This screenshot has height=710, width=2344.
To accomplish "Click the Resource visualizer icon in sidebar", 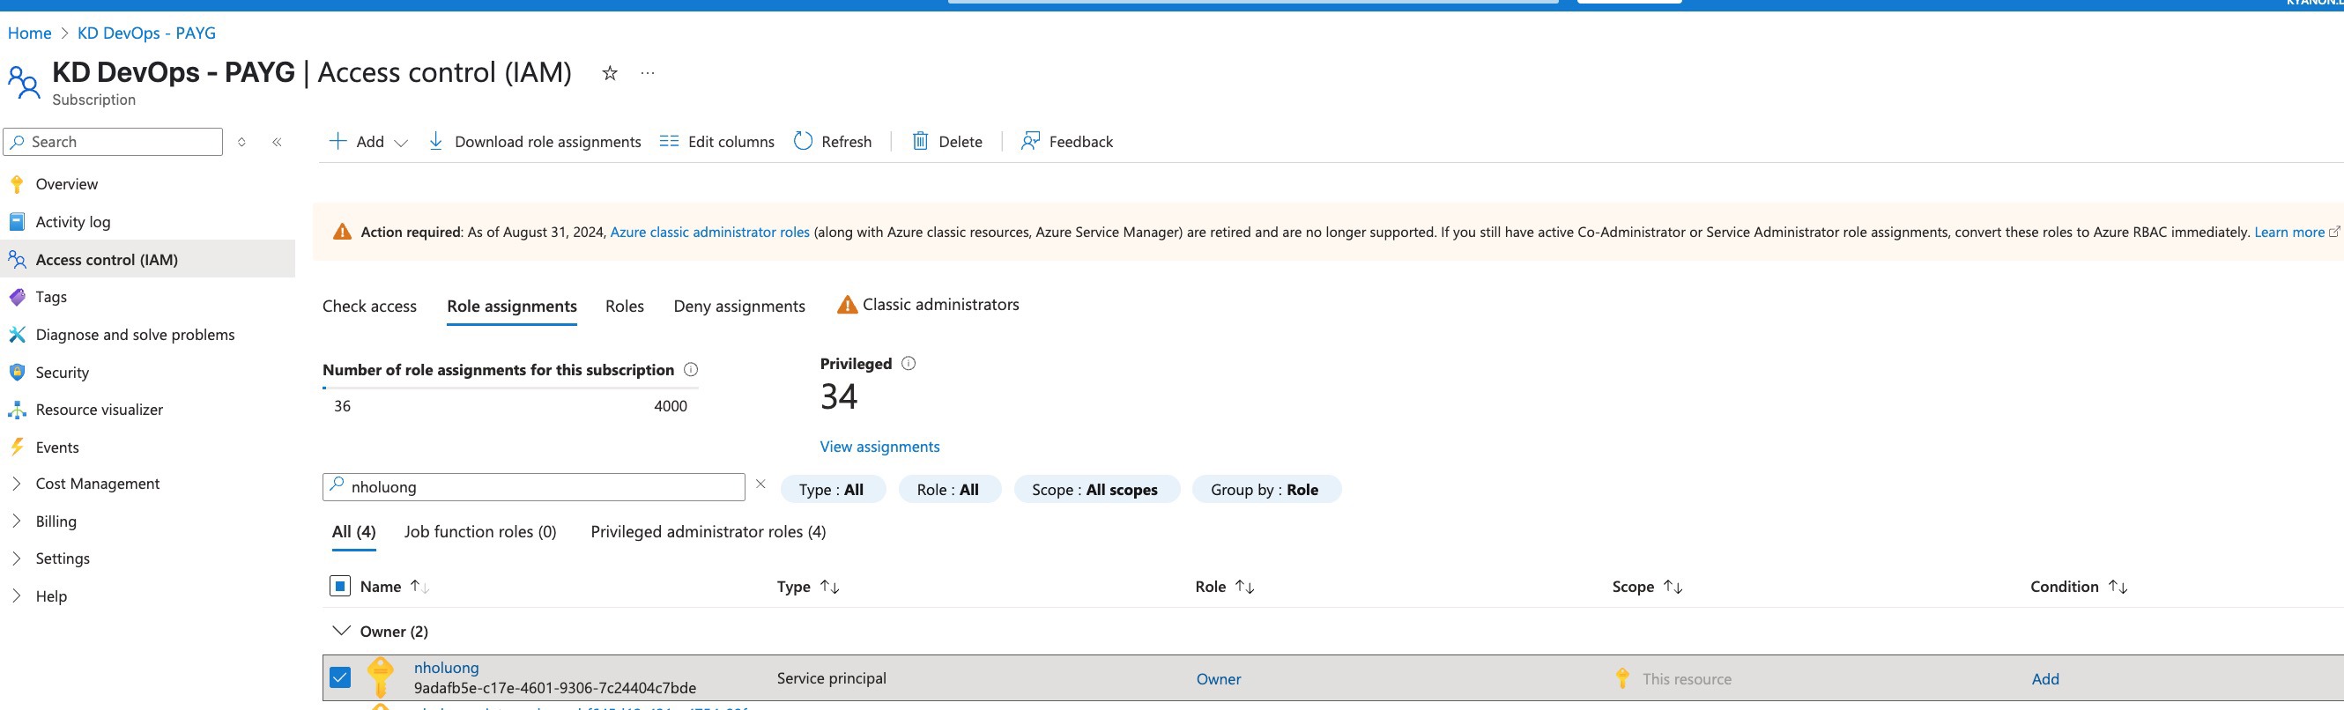I will coord(17,410).
